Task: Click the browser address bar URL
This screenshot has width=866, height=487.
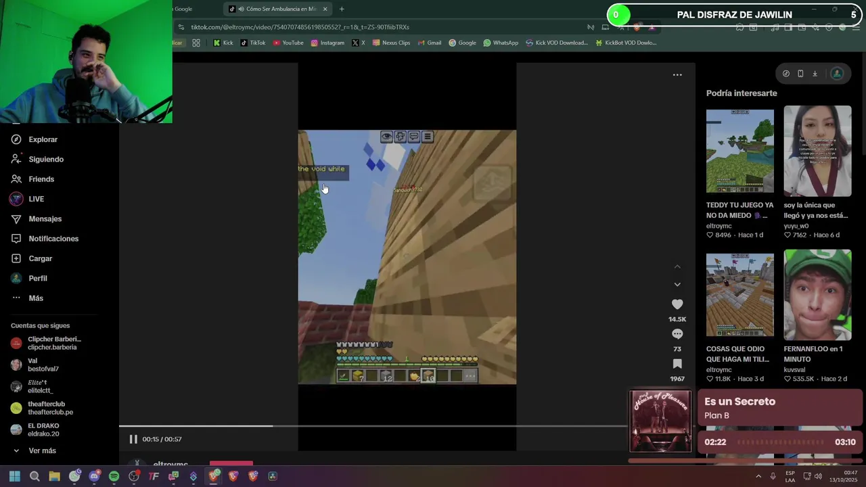Action: pos(300,27)
